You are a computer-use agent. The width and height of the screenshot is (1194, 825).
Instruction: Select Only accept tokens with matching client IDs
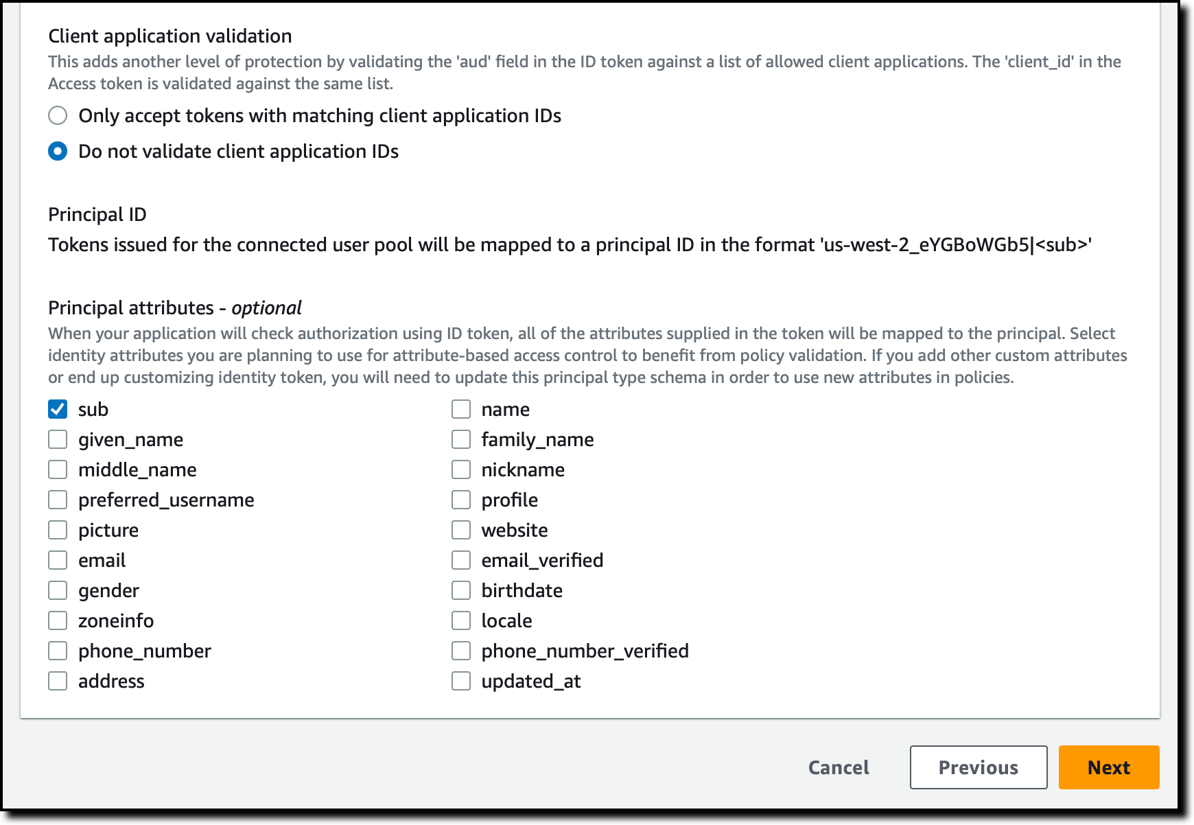point(58,115)
